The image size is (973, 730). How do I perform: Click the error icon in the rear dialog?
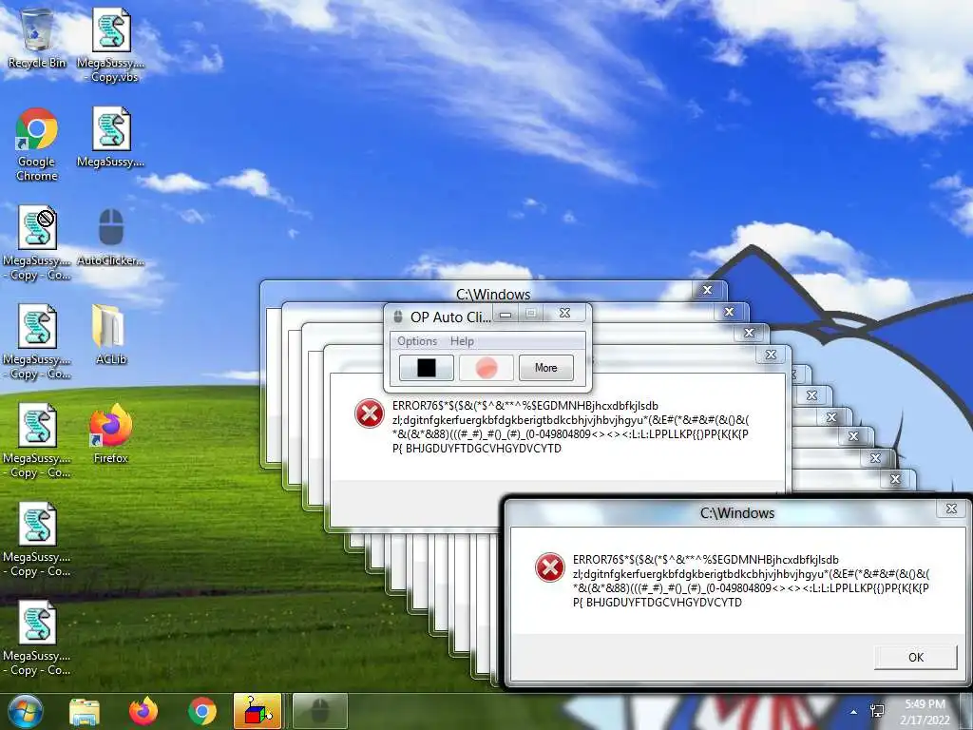pyautogui.click(x=370, y=413)
